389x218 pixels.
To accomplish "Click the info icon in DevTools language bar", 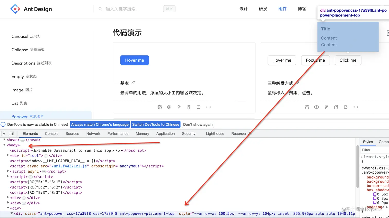I will coord(3,125).
